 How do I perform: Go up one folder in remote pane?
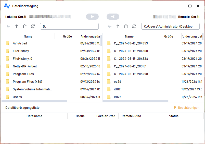click(118, 27)
